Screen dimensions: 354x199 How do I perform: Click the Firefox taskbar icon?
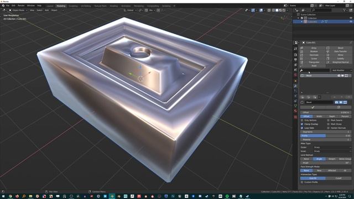(17, 196)
